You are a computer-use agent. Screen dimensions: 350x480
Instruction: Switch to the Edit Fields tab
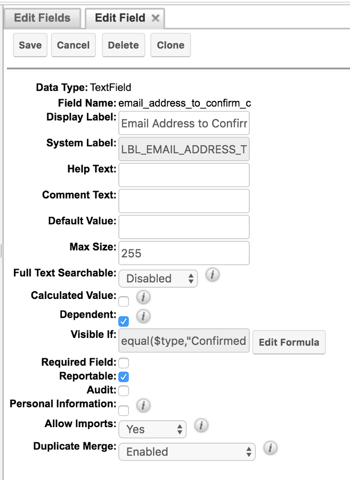pos(42,18)
